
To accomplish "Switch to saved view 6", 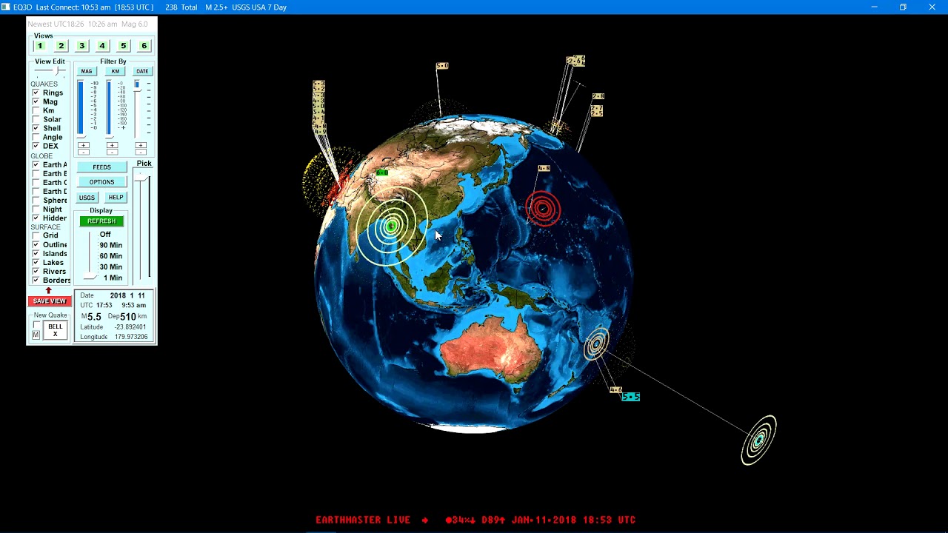I will tap(144, 46).
